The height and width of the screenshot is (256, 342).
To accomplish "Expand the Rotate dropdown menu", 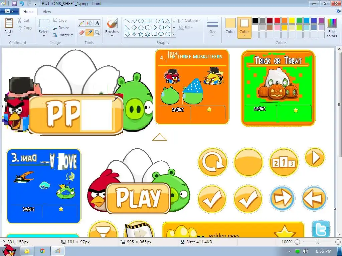I will click(x=72, y=35).
